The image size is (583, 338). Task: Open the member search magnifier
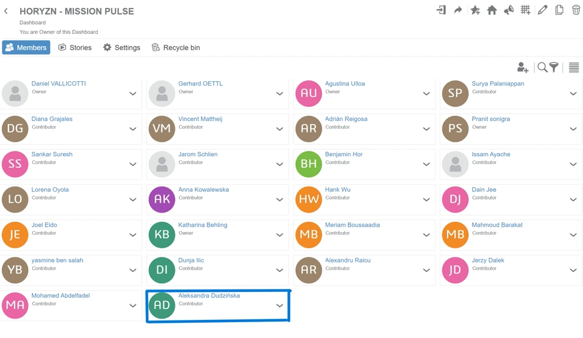point(542,67)
